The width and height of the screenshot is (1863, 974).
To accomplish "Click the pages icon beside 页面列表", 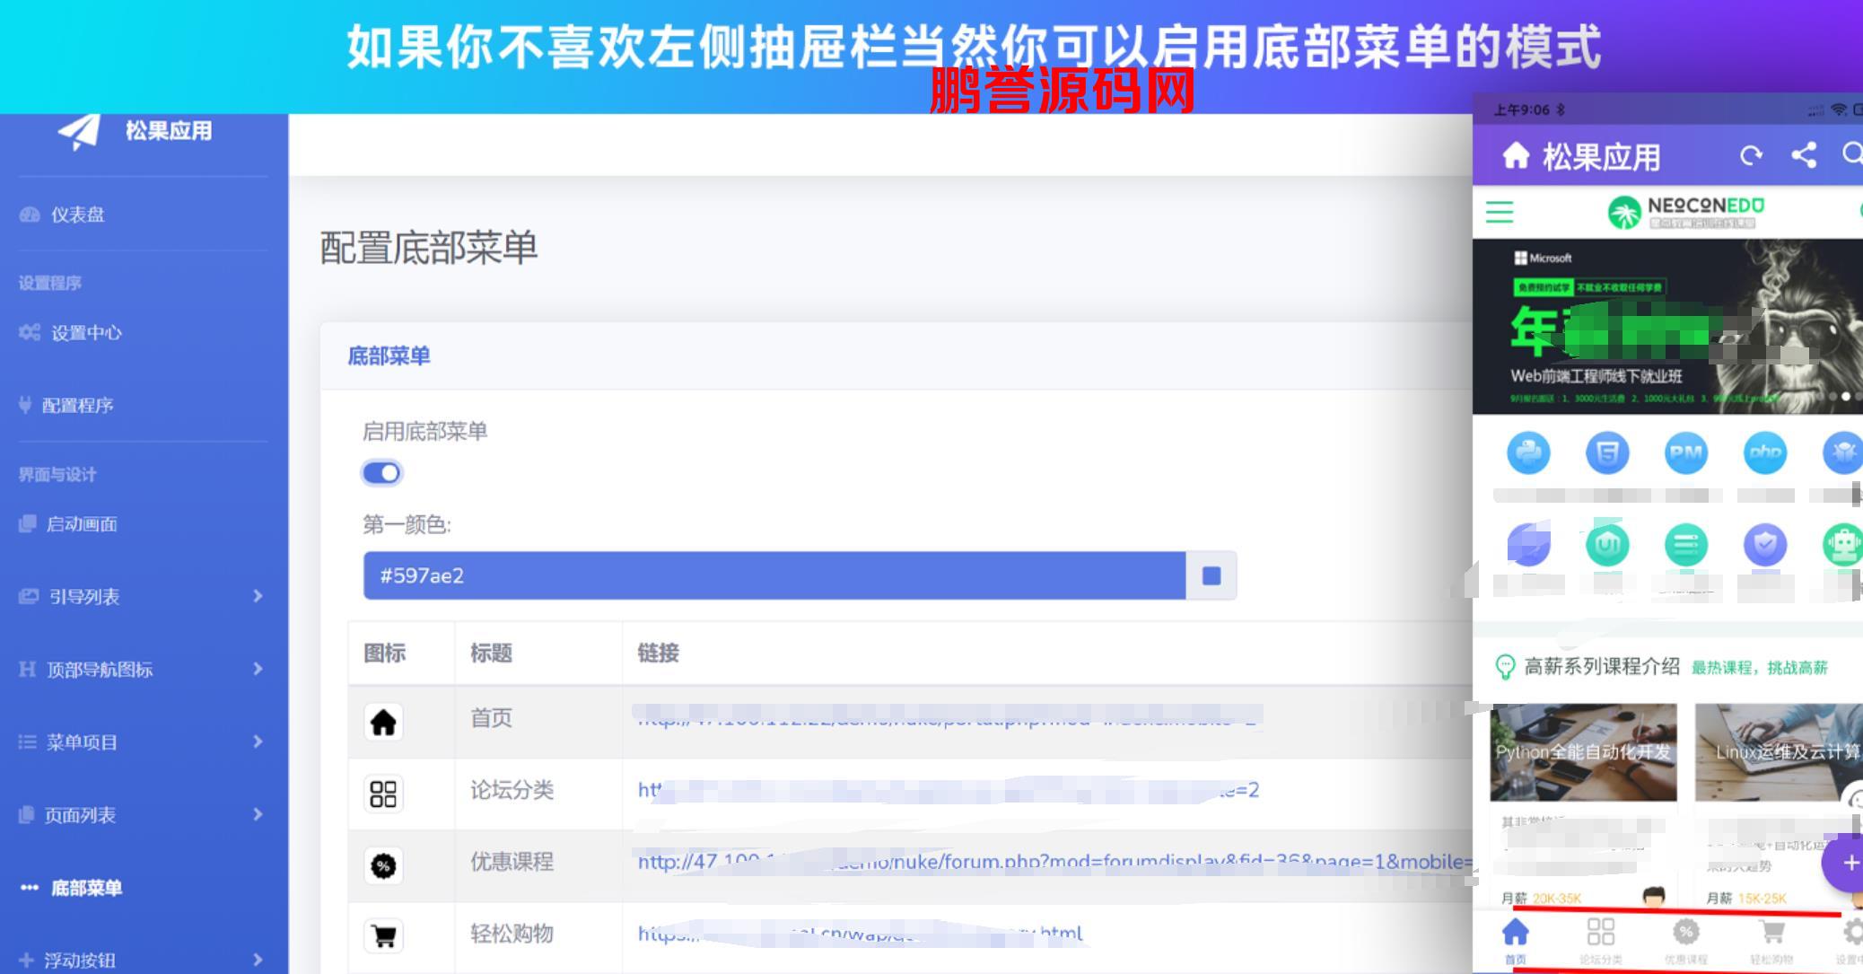I will (x=27, y=815).
